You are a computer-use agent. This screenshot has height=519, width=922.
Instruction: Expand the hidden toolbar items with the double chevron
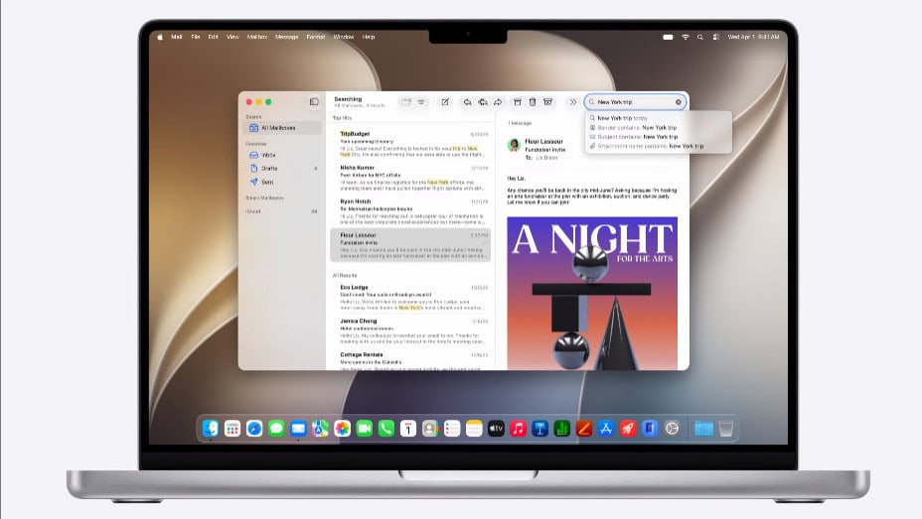[x=572, y=102]
